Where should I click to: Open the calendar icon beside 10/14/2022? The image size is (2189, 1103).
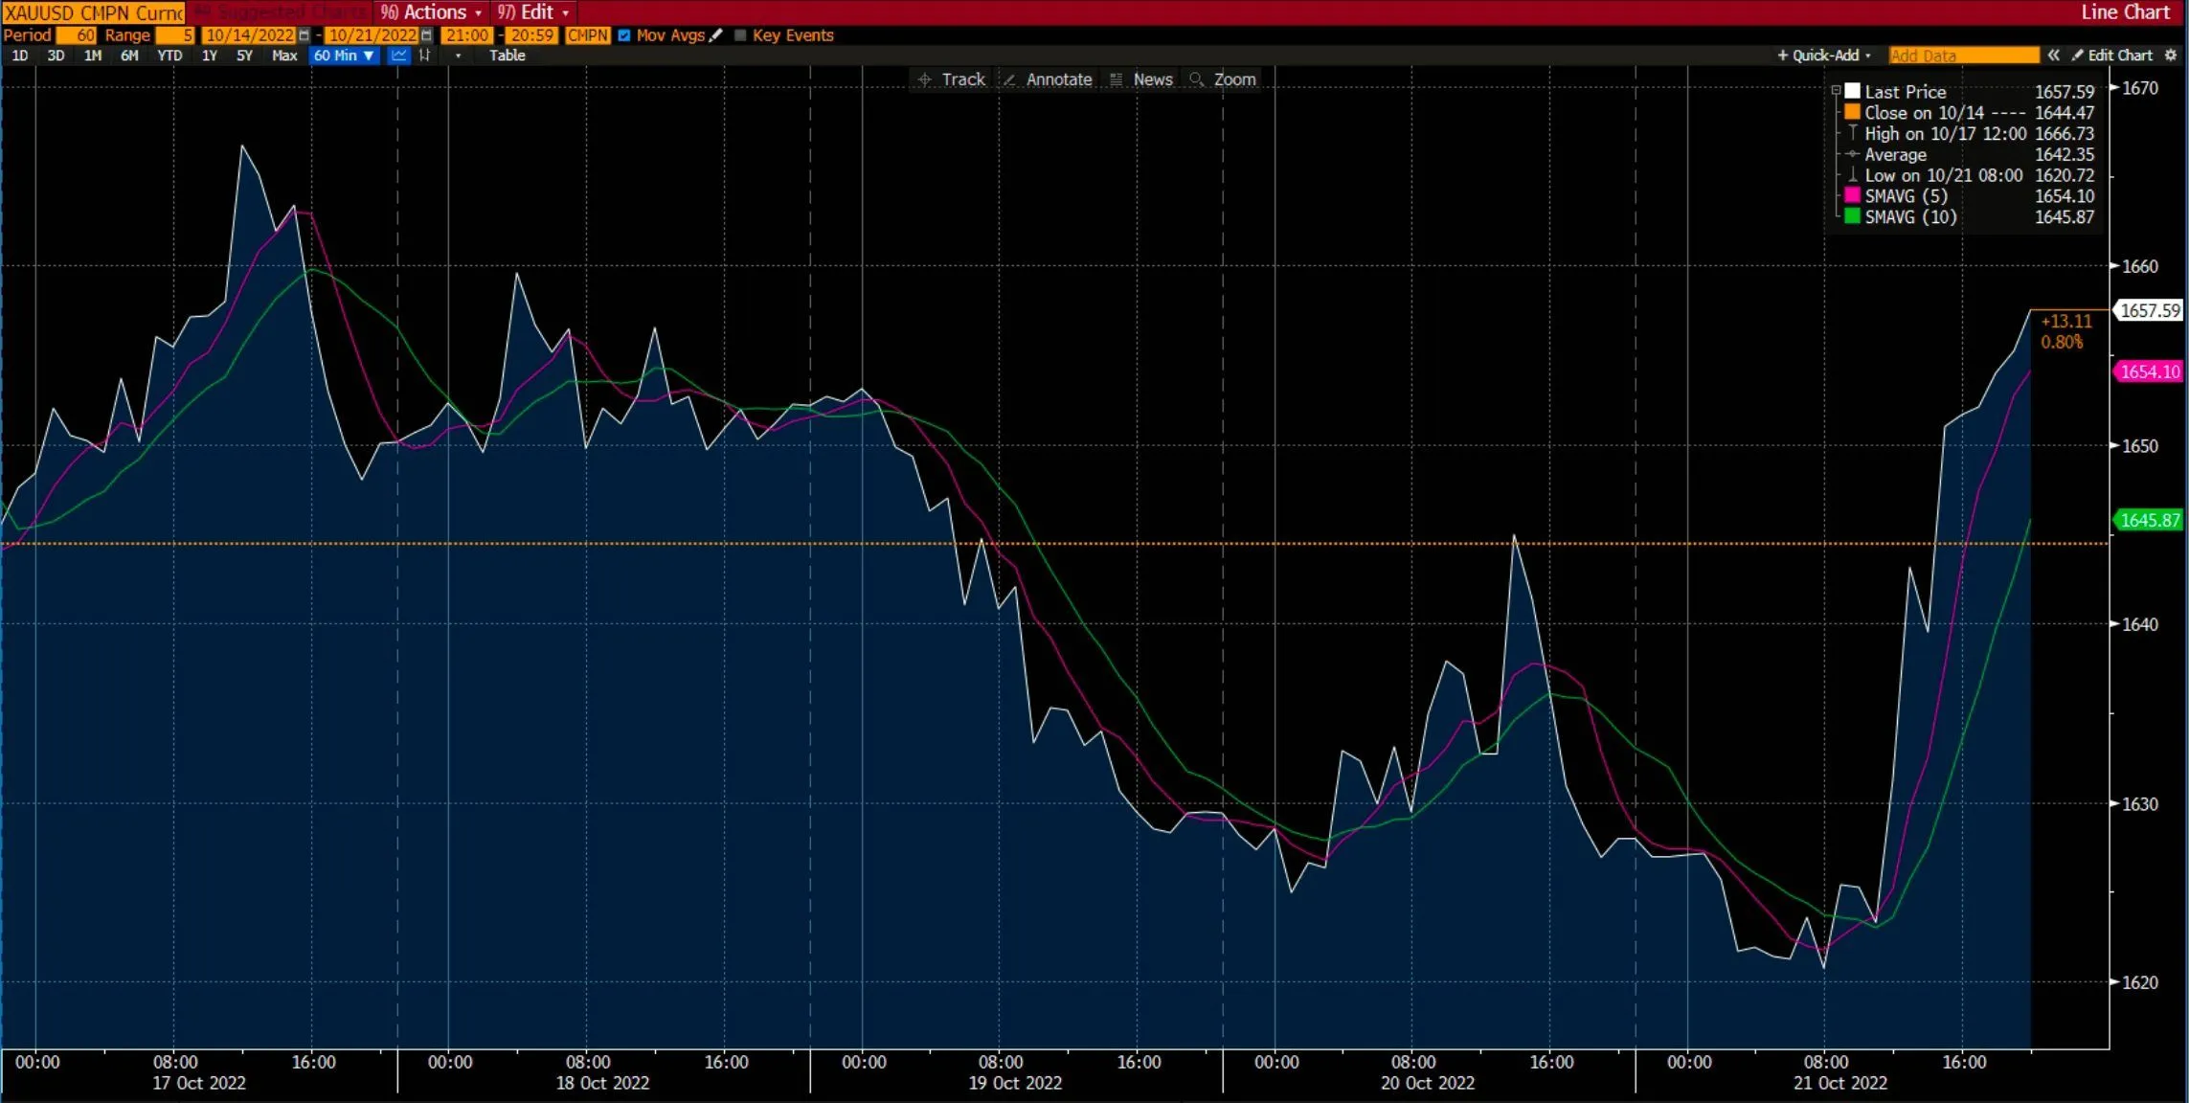coord(304,35)
